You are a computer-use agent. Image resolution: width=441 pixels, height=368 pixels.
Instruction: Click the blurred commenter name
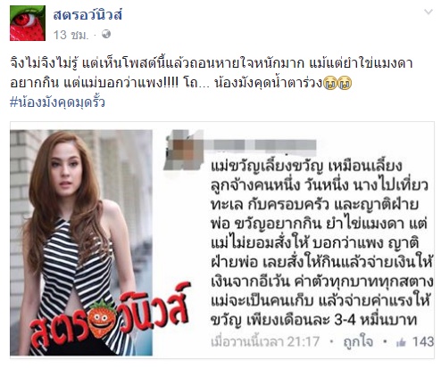264,144
